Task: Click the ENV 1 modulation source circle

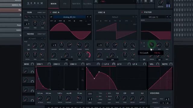Action: 49,64
